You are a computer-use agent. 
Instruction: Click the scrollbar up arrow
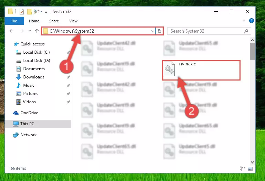pyautogui.click(x=252, y=40)
